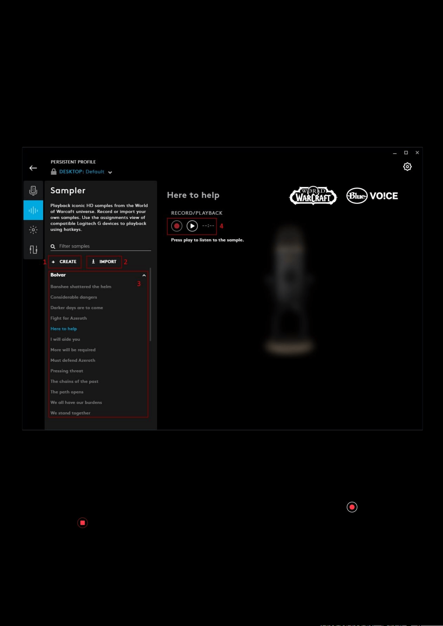The width and height of the screenshot is (443, 626).
Task: Select sample Darker days are to come
Action: pos(77,308)
